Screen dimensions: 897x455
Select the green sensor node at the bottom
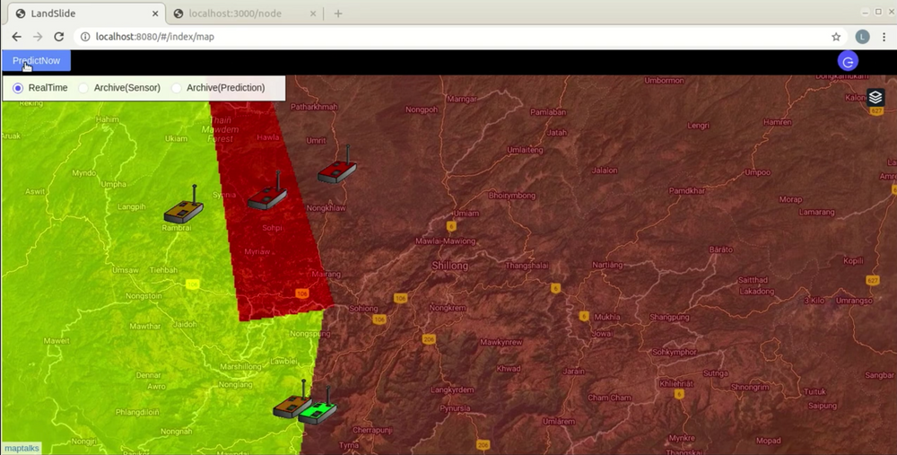[x=318, y=410]
